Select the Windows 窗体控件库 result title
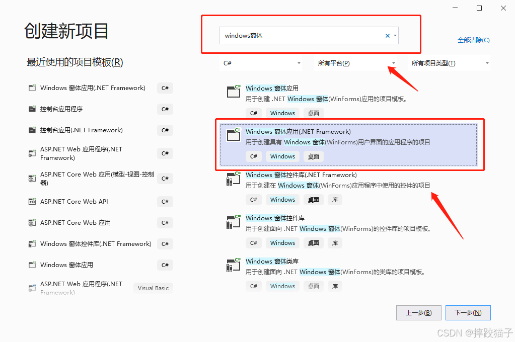The image size is (515, 342). (x=275, y=218)
